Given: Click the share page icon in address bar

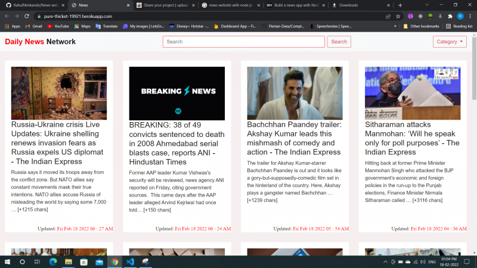Looking at the screenshot, I should [388, 17].
